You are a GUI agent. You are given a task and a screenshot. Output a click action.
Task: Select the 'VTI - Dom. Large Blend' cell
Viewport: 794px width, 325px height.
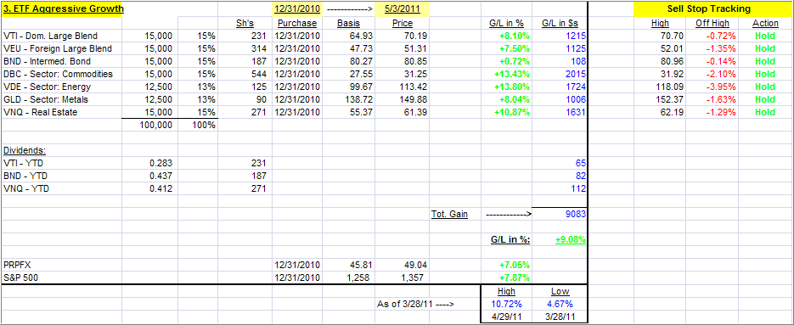[x=61, y=36]
